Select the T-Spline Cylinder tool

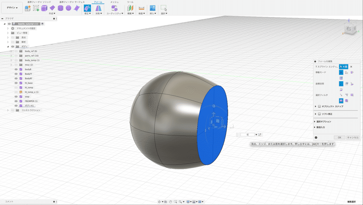pos(60,8)
